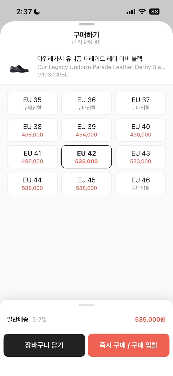This screenshot has width=173, height=376.
Task: Tap the drag handle atop the purchase sheet
Action: [86, 24]
